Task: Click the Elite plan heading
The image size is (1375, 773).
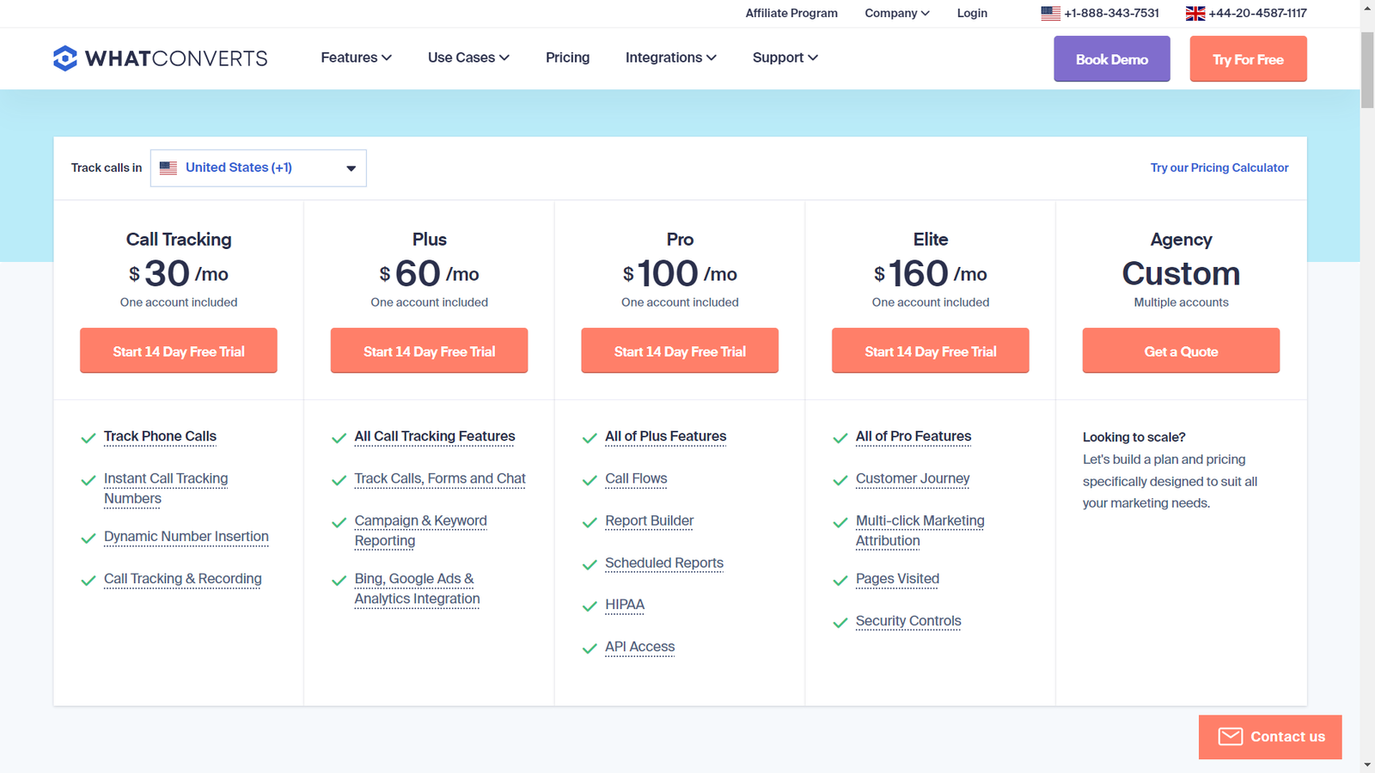Action: (931, 240)
